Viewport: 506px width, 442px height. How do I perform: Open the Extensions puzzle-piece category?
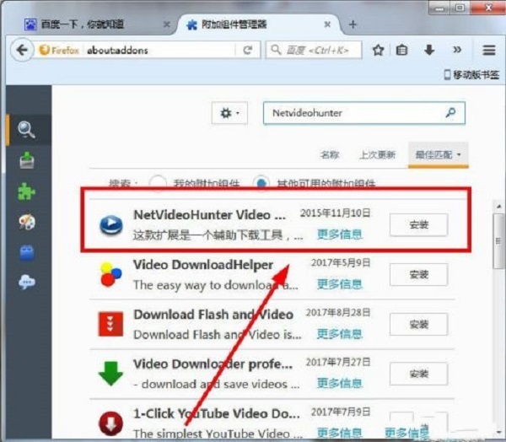click(x=26, y=191)
